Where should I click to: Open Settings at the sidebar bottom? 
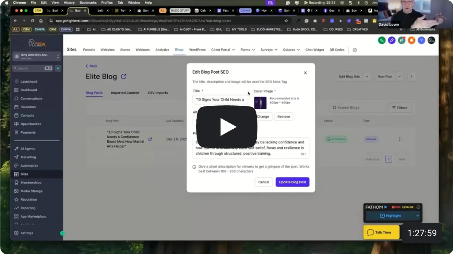(x=26, y=233)
